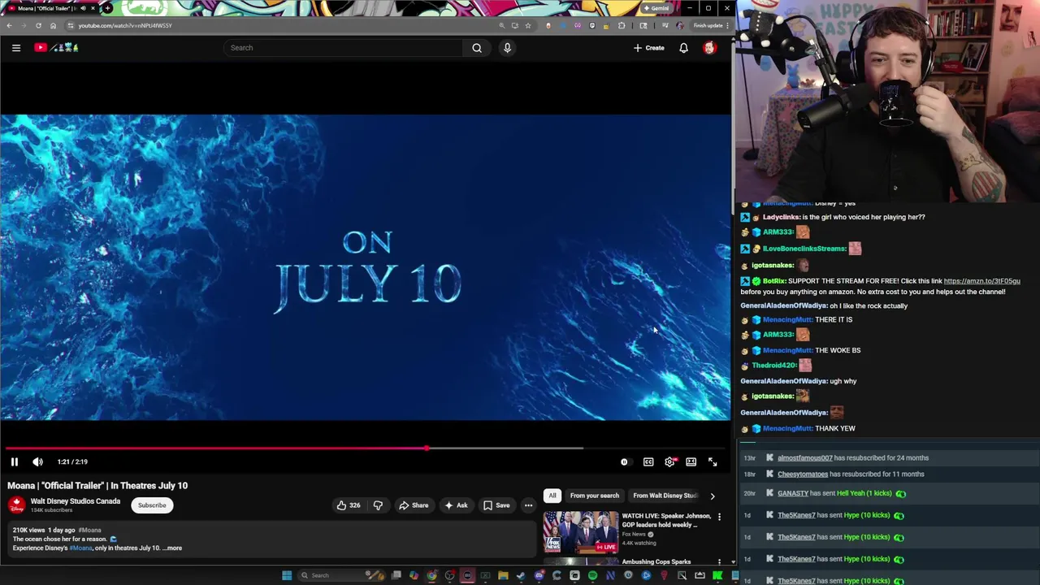1040x585 pixels.
Task: Open the YouTube hamburger guide menu
Action: [16, 48]
